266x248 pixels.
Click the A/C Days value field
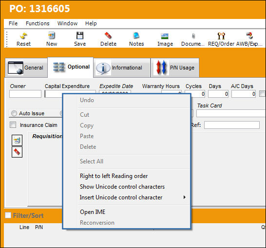tap(244, 94)
